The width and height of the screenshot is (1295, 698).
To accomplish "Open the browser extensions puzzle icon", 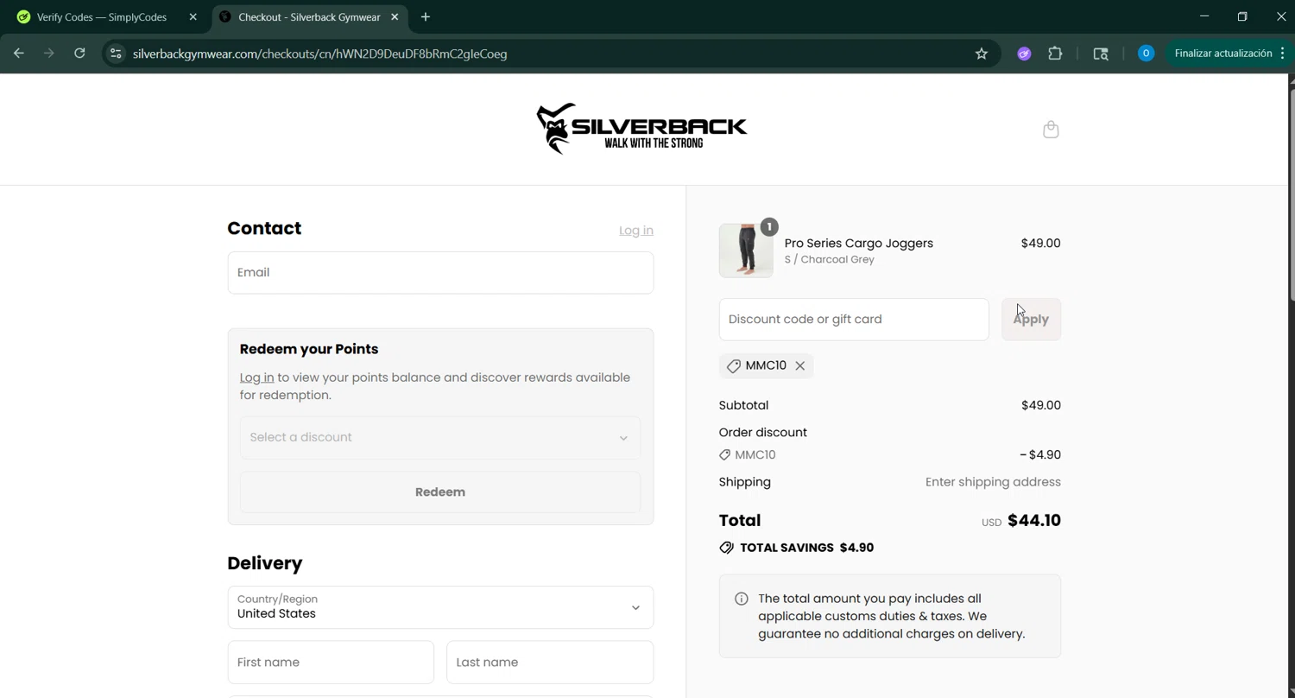I will [x=1055, y=54].
